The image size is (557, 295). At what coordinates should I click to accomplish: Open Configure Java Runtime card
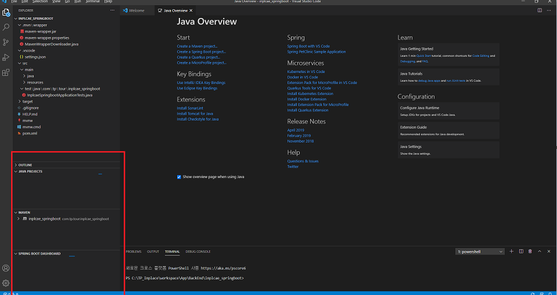tap(448, 111)
